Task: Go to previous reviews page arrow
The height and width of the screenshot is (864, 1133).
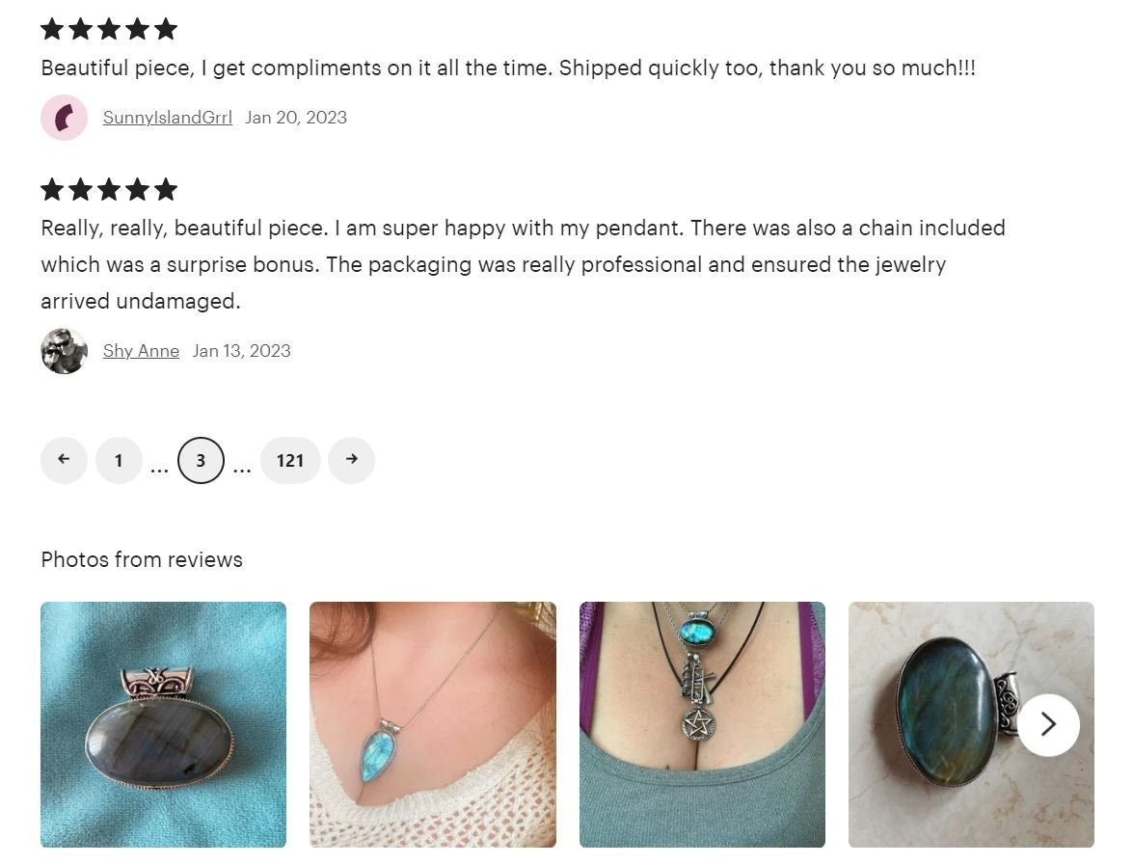Action: pyautogui.click(x=64, y=460)
